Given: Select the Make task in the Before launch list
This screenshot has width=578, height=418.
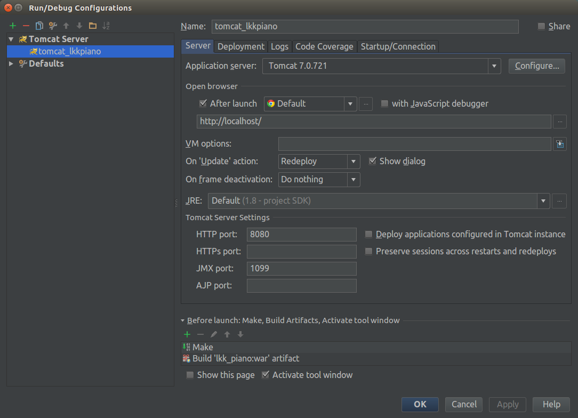Looking at the screenshot, I should pyautogui.click(x=376, y=347).
